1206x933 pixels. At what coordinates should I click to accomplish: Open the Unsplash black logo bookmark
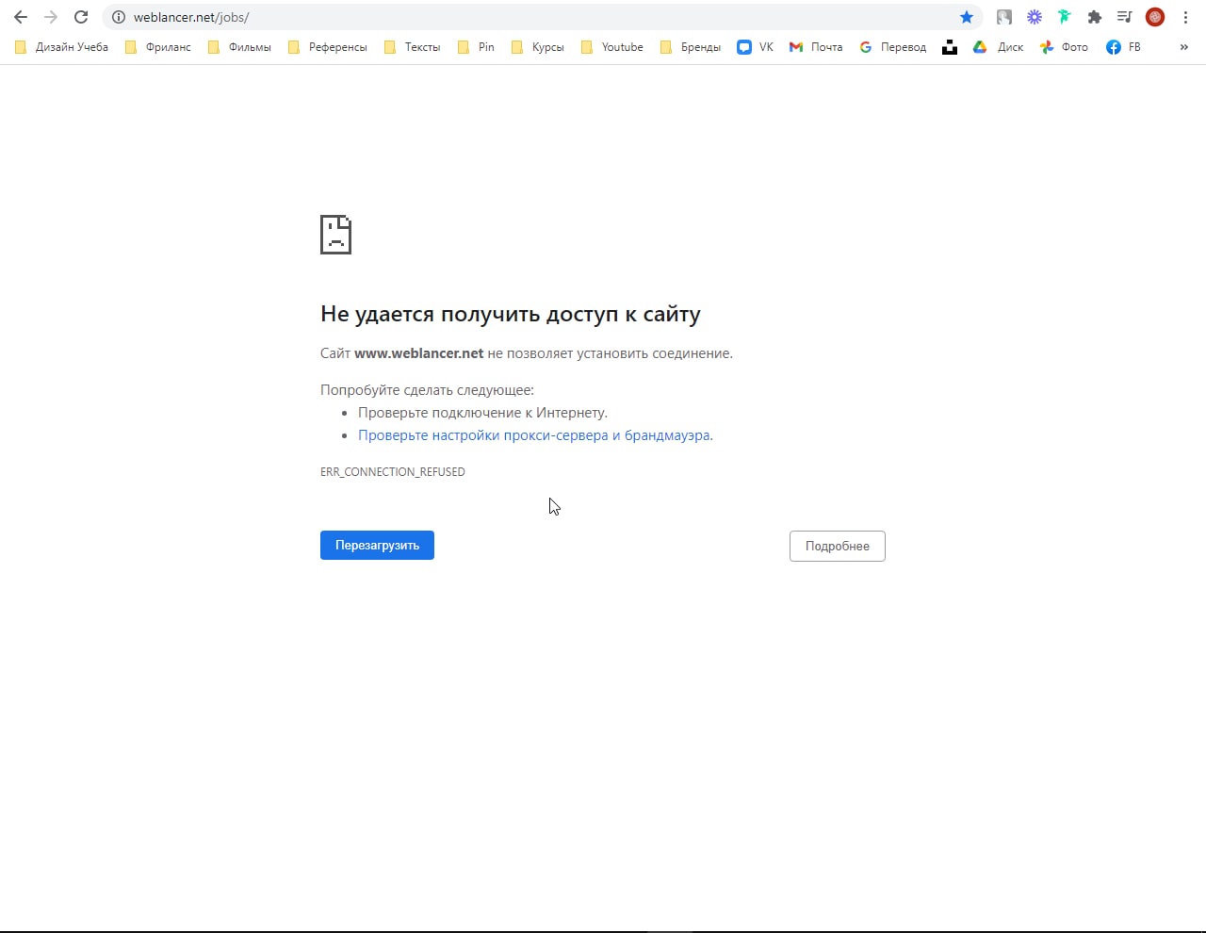click(x=950, y=47)
